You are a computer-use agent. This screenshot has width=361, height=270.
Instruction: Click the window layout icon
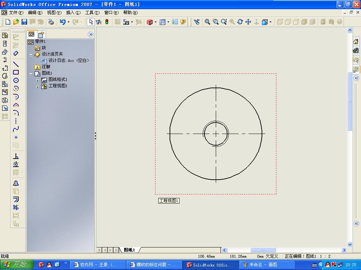click(x=163, y=22)
